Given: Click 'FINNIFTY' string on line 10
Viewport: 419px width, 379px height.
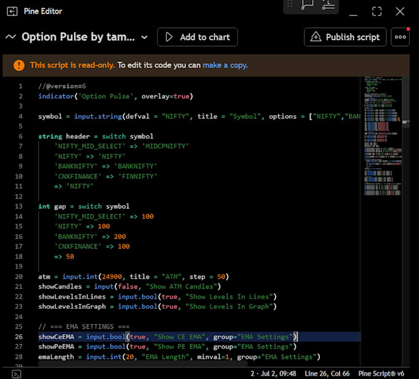Looking at the screenshot, I should pyautogui.click(x=137, y=176).
